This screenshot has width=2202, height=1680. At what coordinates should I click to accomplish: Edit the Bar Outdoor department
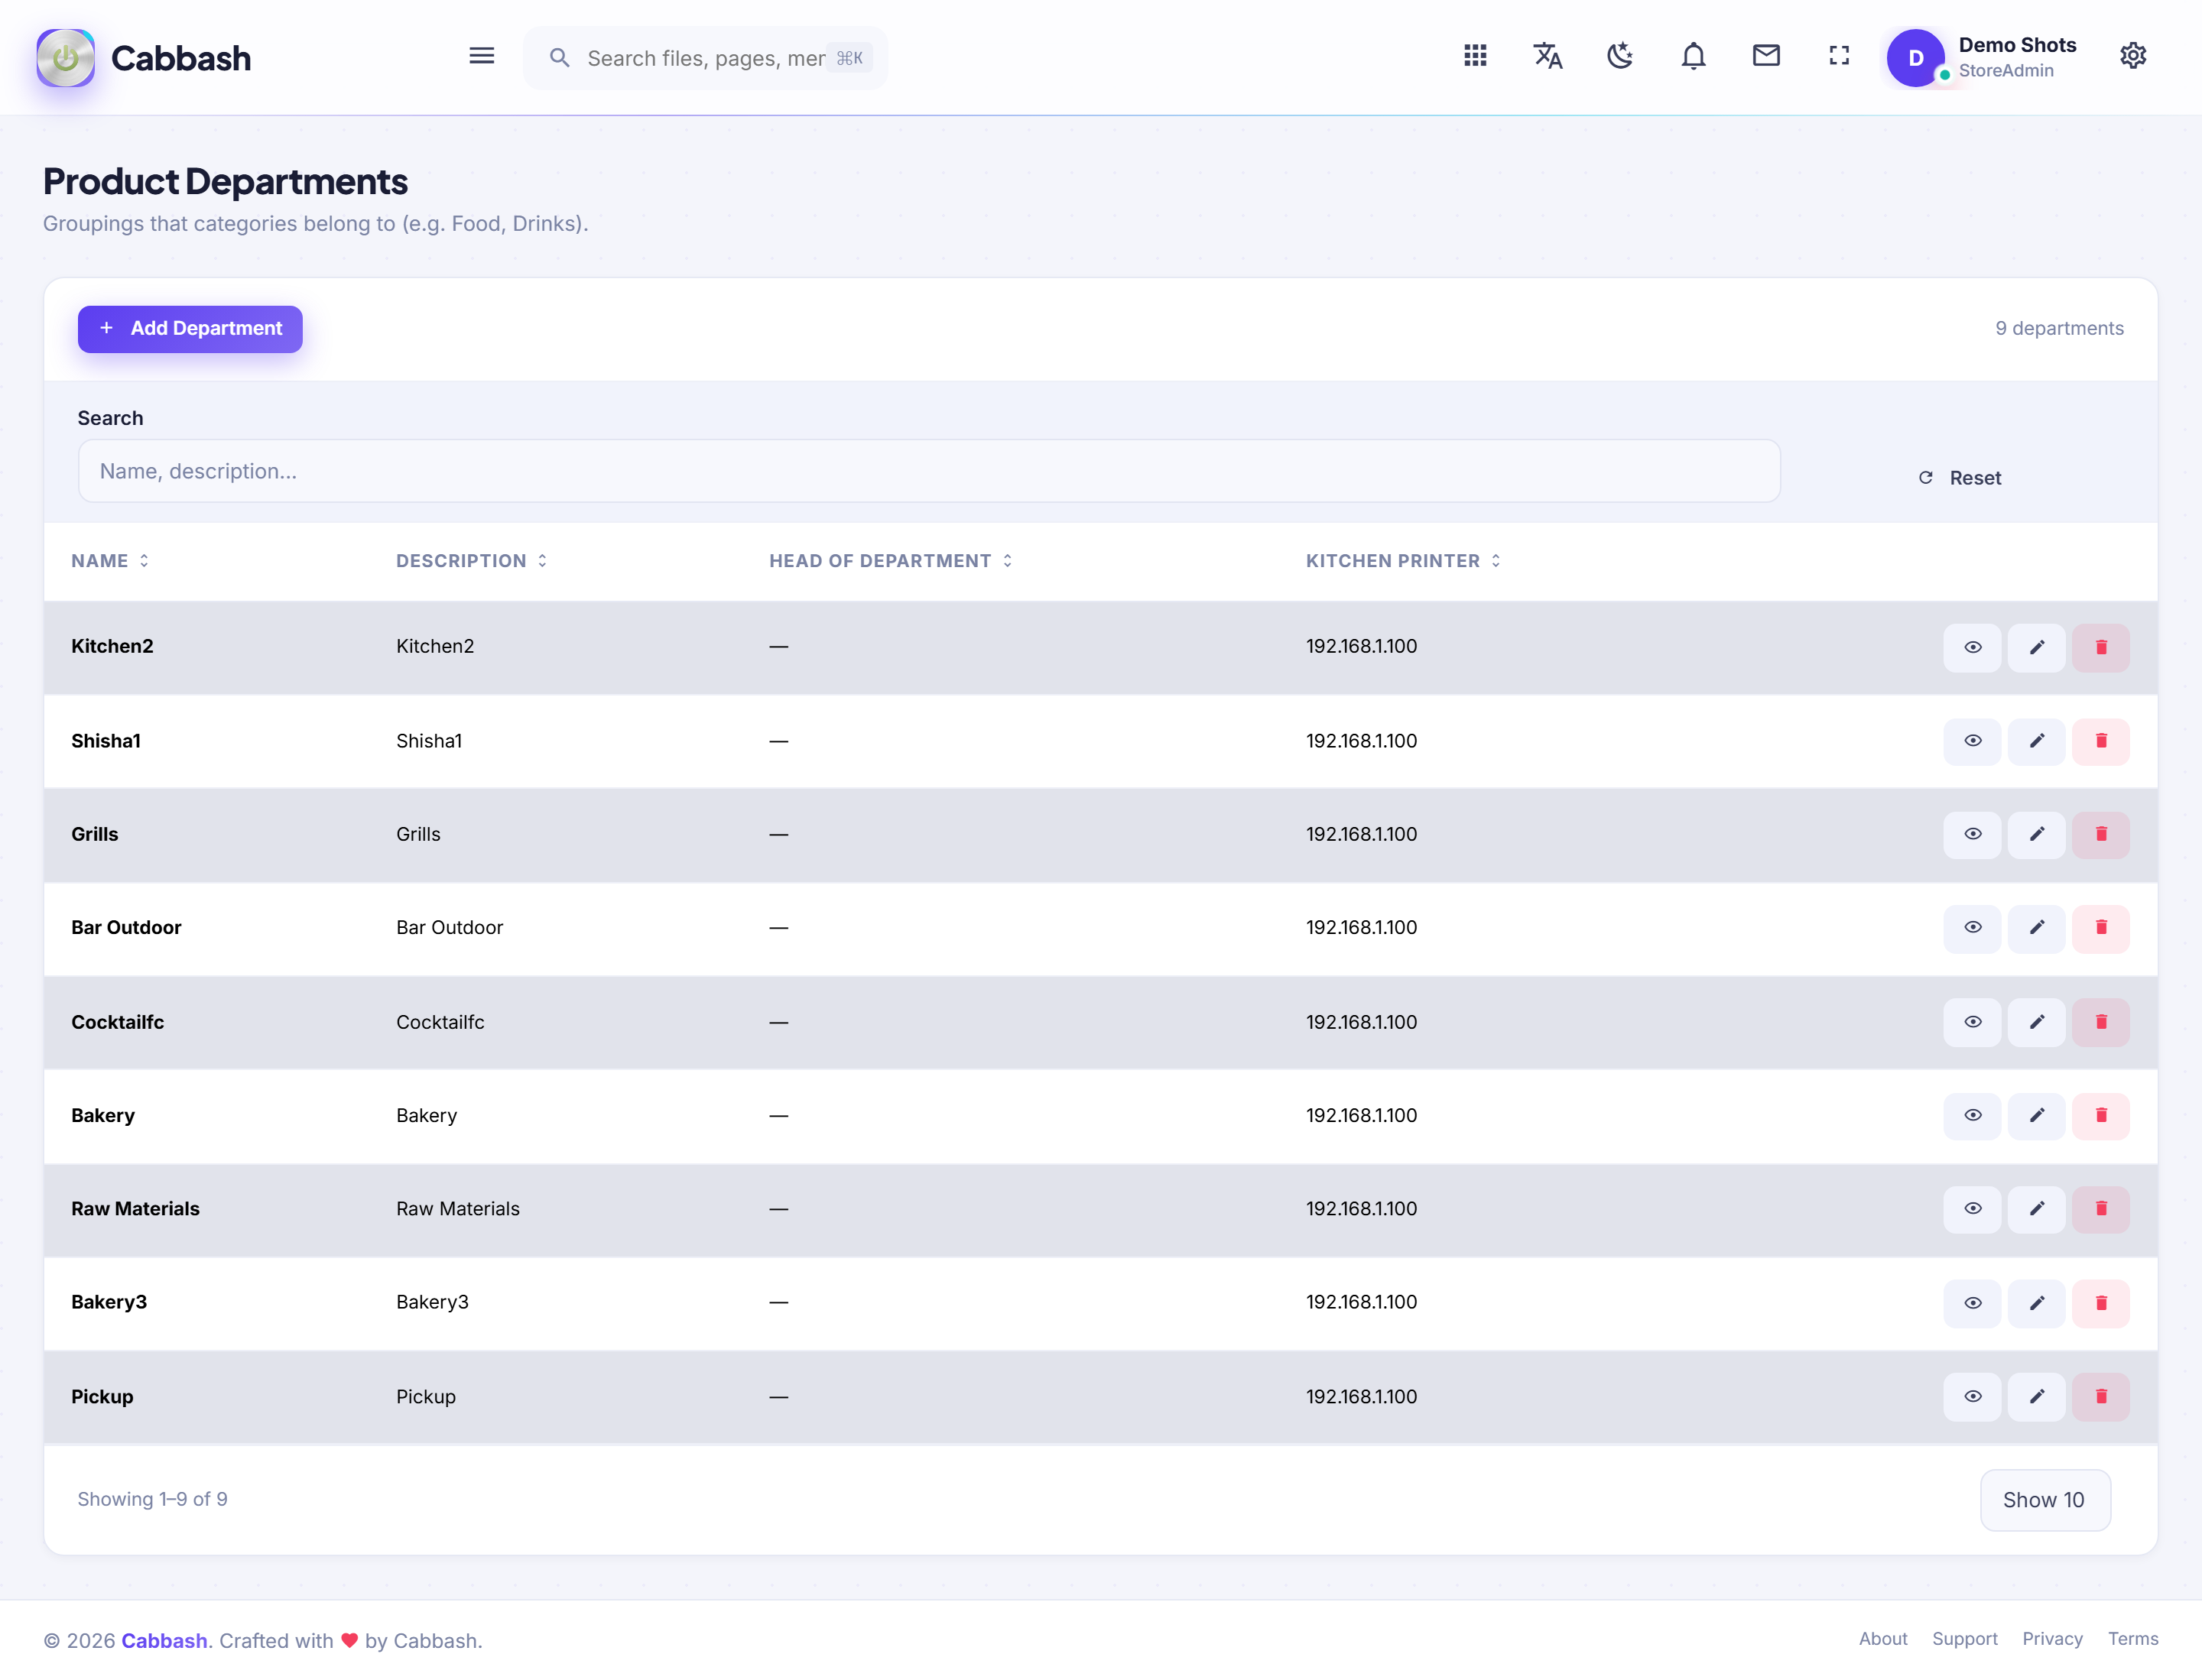[2036, 928]
